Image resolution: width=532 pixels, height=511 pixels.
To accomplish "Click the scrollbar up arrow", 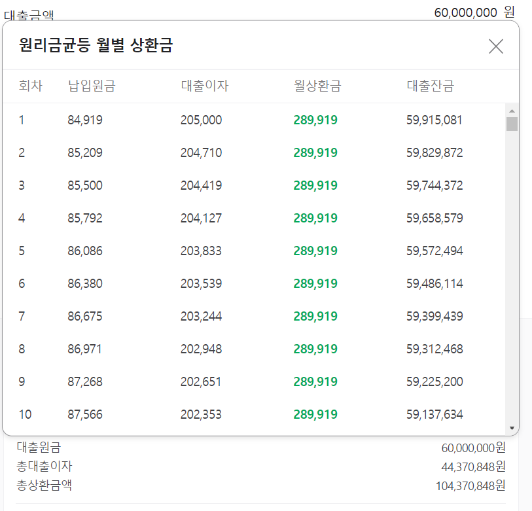I will (512, 111).
